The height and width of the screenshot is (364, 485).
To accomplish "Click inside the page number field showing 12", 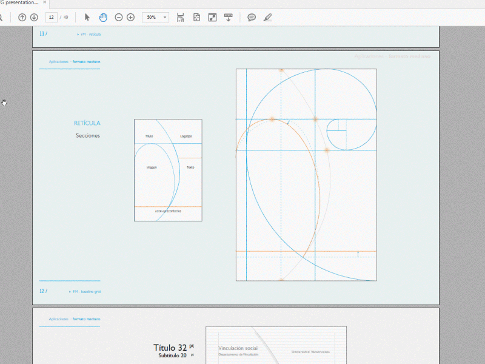I will (51, 17).
